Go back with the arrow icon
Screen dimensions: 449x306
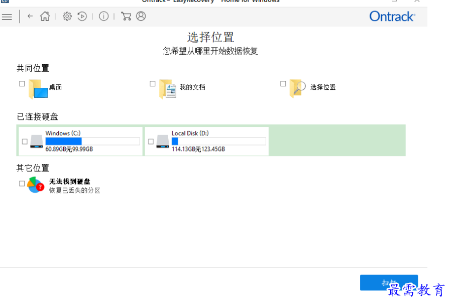[30, 16]
